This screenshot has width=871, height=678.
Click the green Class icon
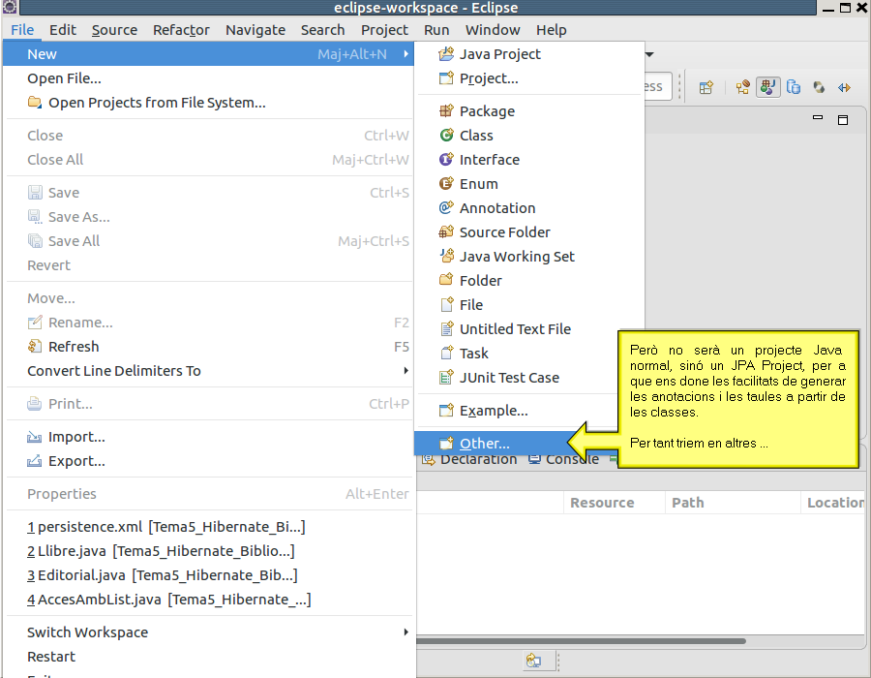point(446,135)
